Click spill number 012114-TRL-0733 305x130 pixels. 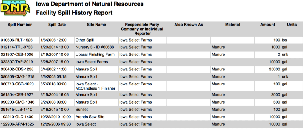(x=17, y=47)
